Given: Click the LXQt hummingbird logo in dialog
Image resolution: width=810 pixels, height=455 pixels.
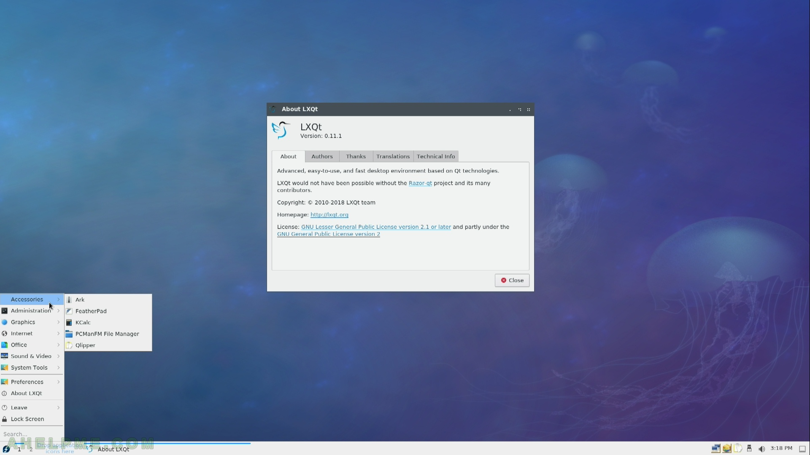Looking at the screenshot, I should [x=281, y=130].
